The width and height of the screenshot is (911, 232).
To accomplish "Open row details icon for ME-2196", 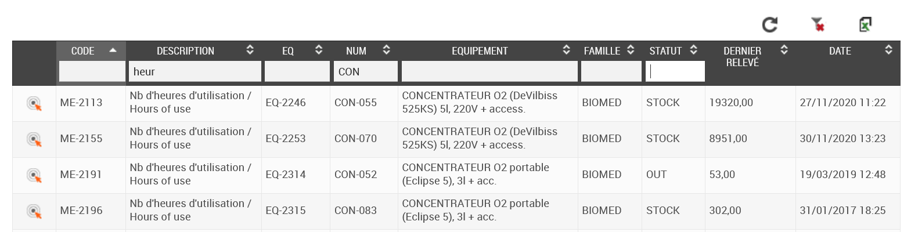I will point(34,212).
